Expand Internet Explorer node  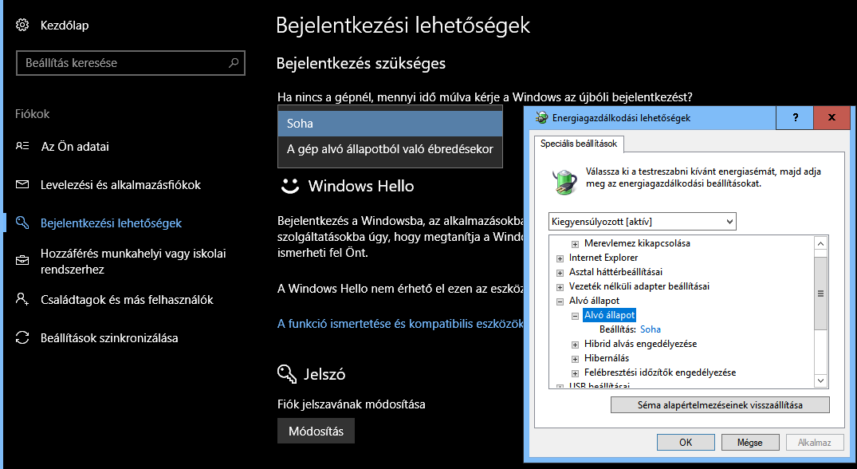coord(560,258)
